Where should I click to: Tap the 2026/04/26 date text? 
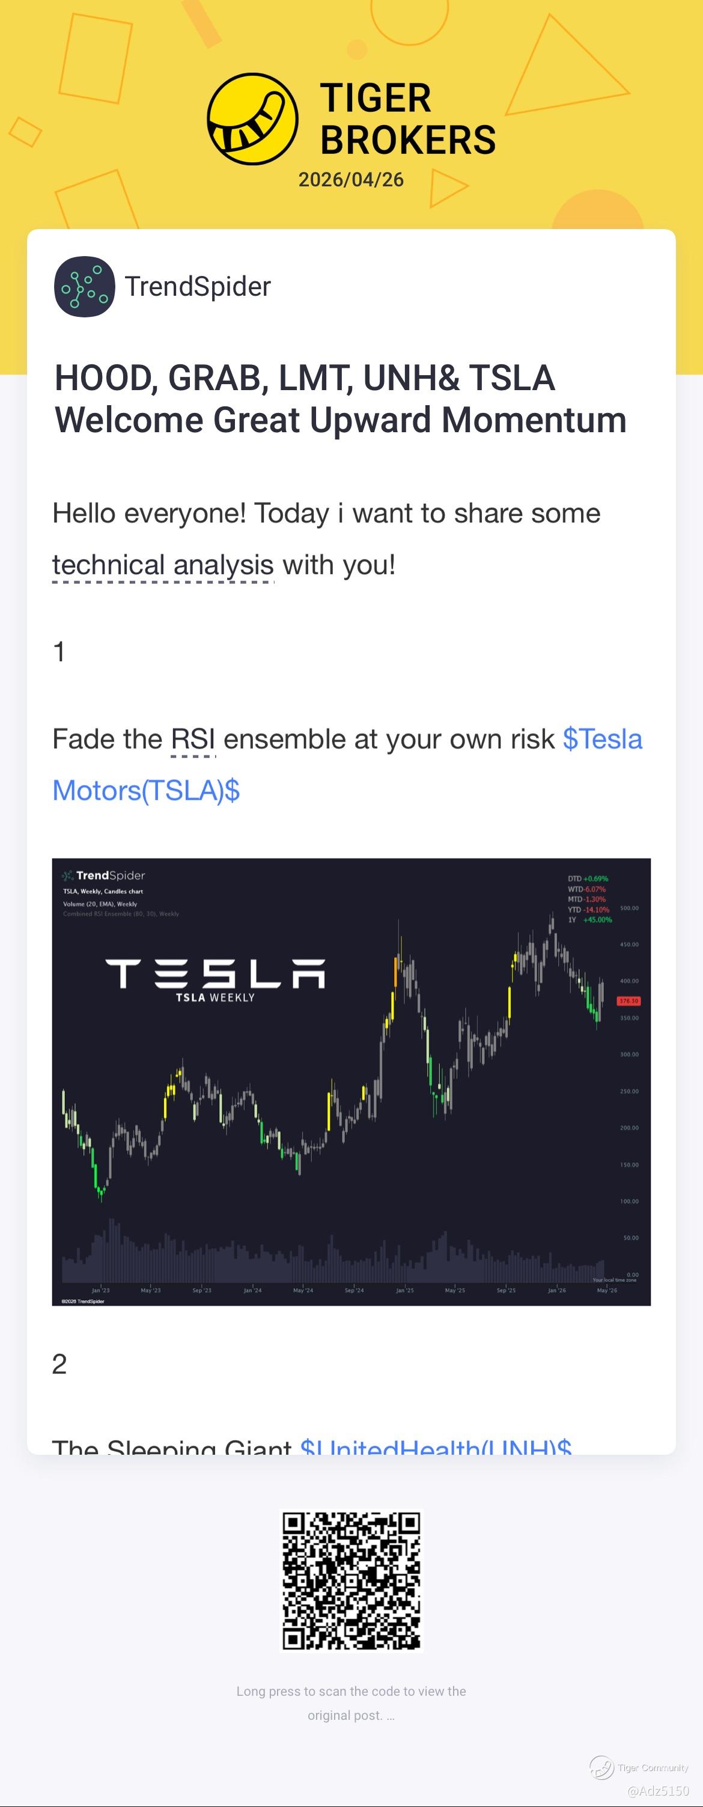click(x=351, y=180)
